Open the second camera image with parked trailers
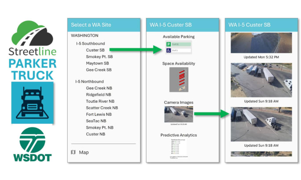The height and width of the screenshot is (180, 301). pos(261,80)
